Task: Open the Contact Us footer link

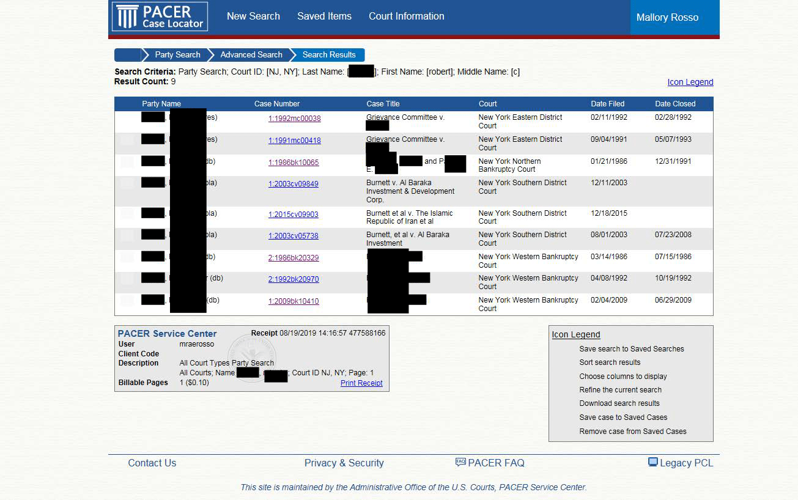Action: click(x=152, y=463)
